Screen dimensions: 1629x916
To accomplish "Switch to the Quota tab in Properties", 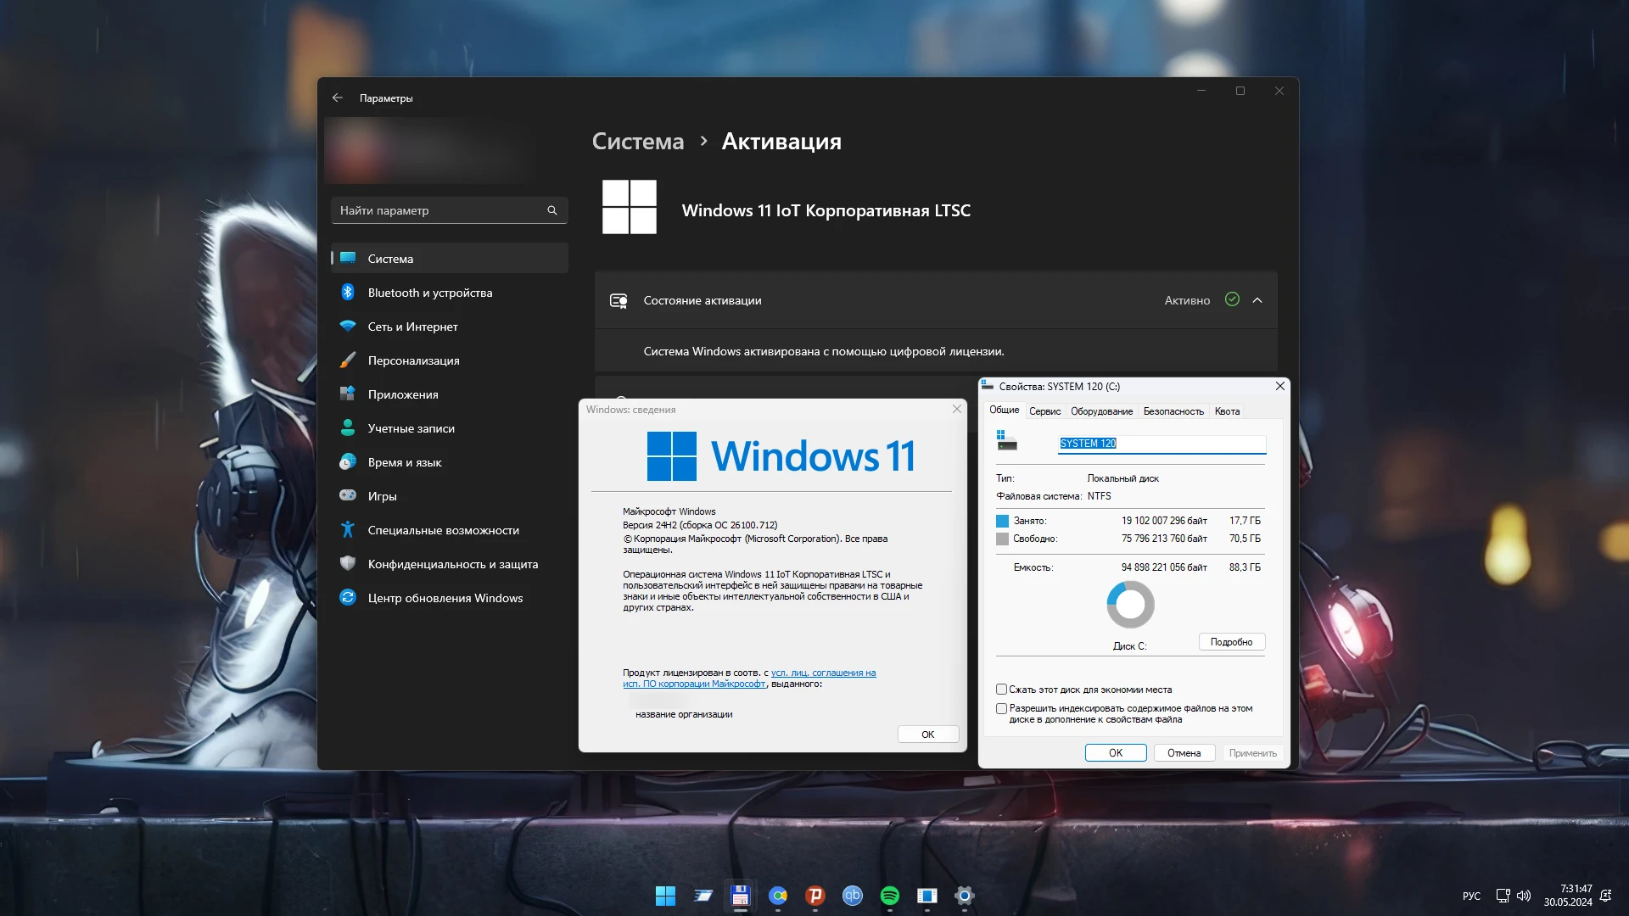I will tap(1227, 411).
